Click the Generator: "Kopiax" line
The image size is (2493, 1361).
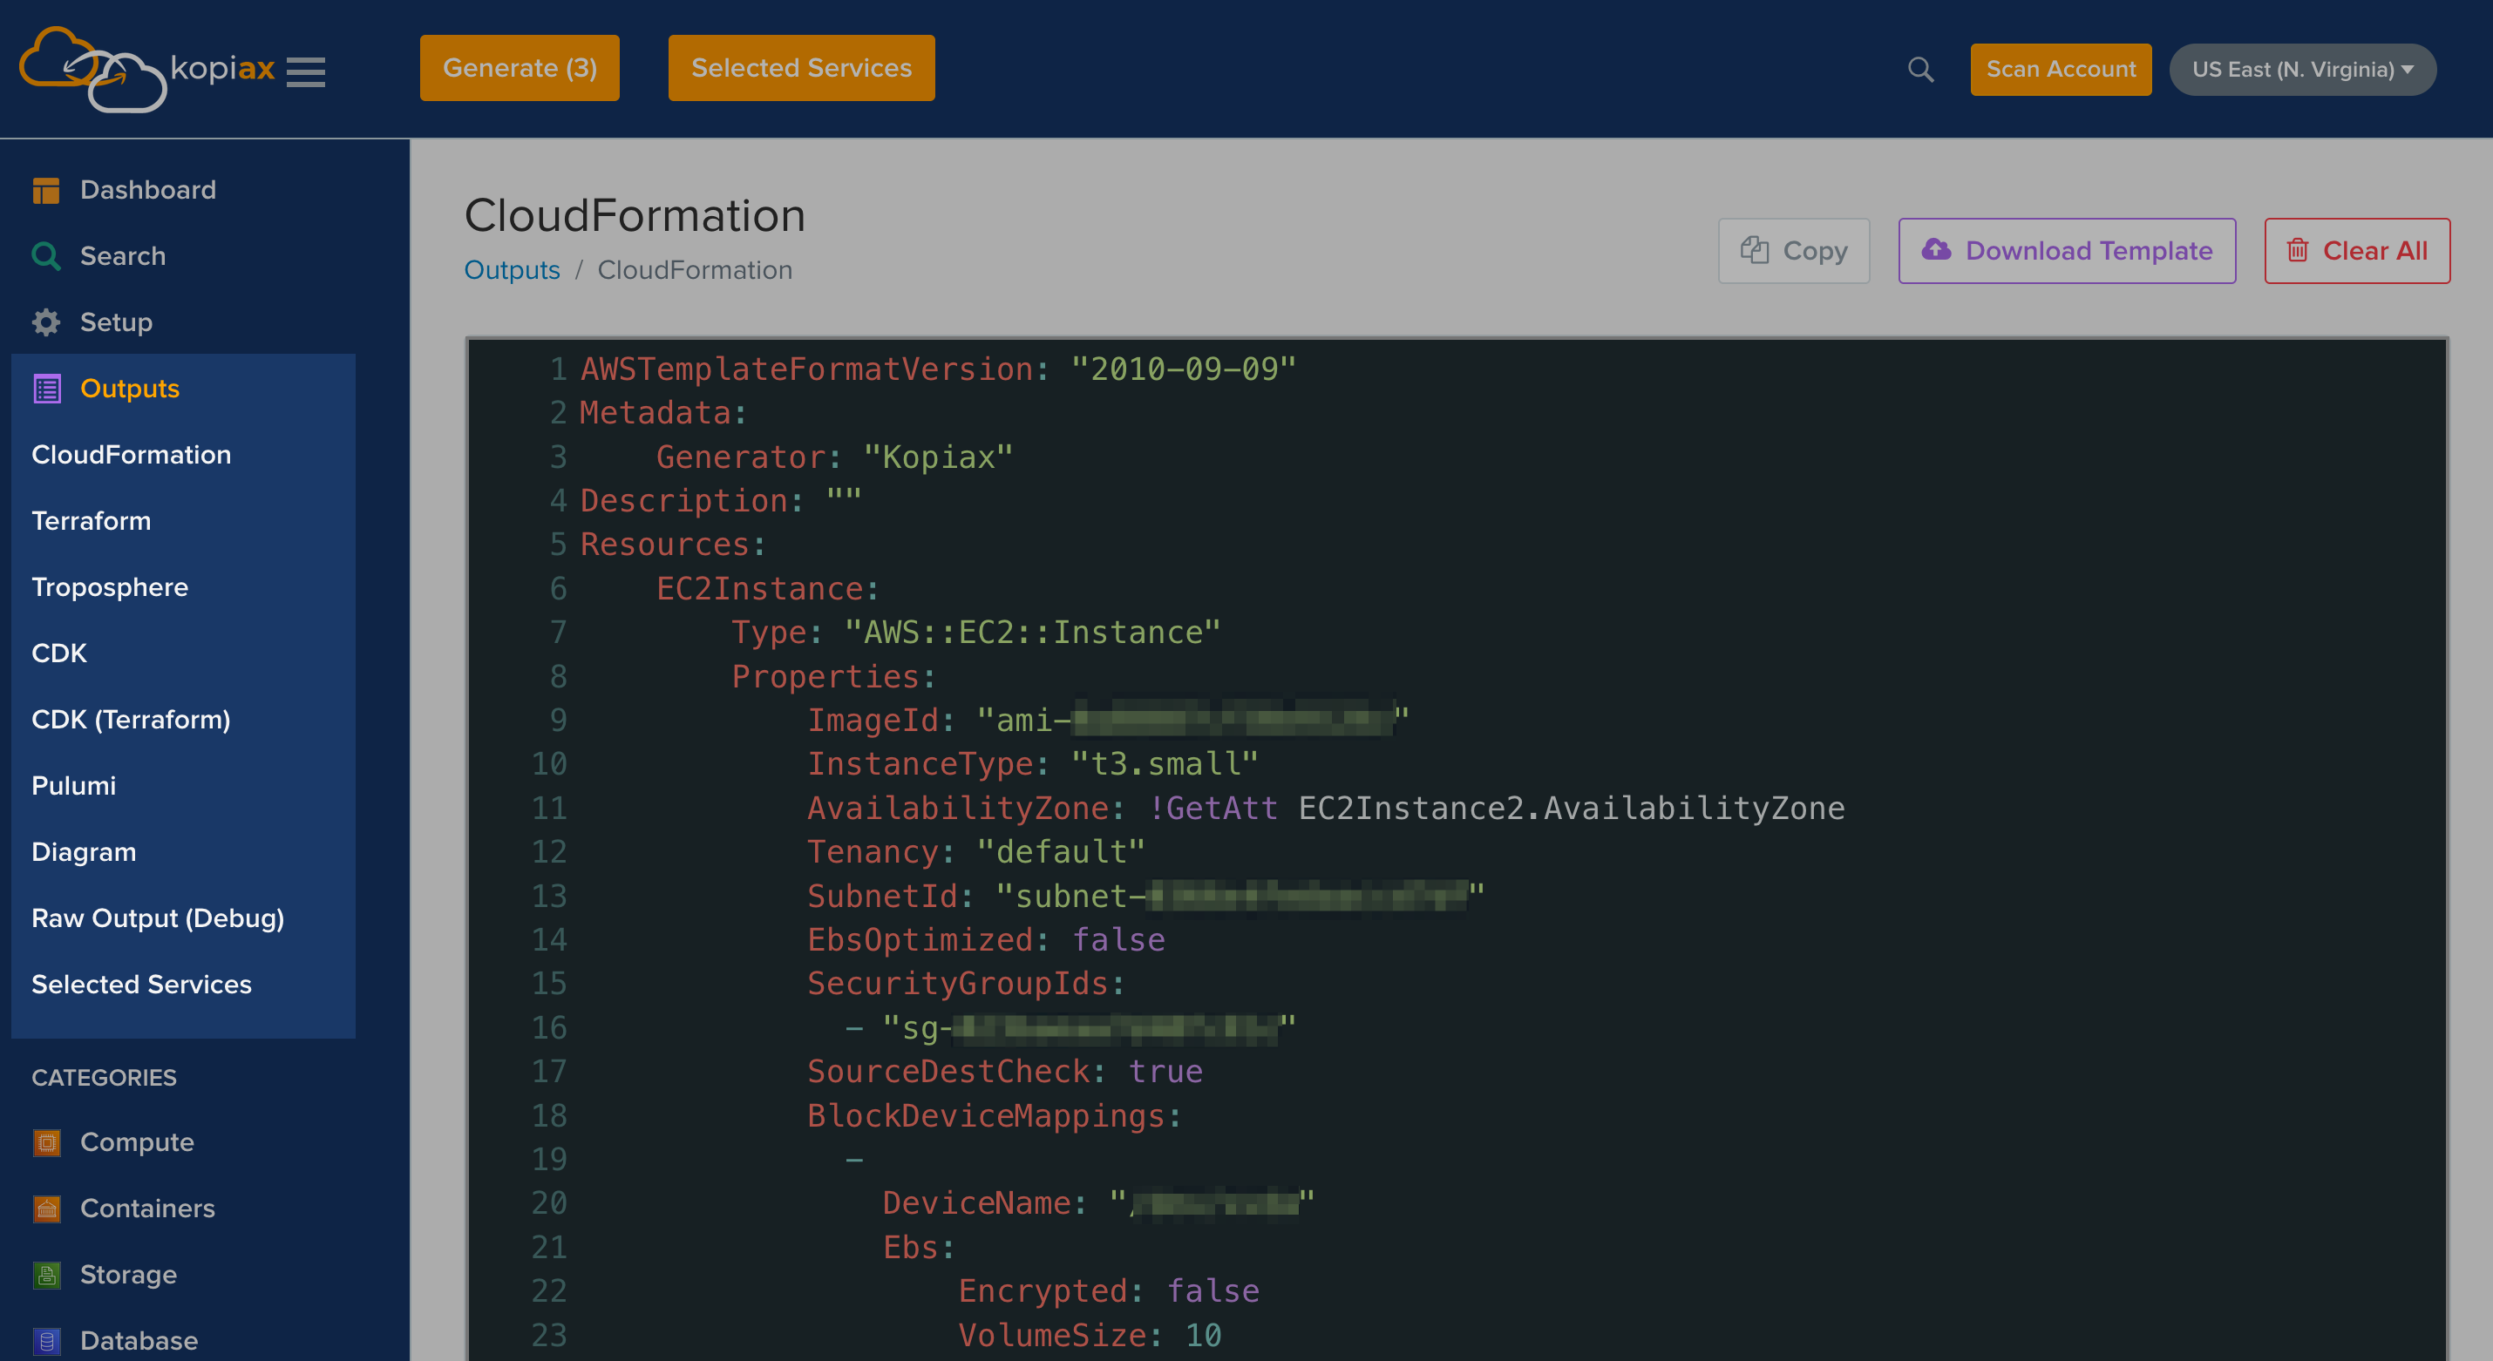coord(834,457)
